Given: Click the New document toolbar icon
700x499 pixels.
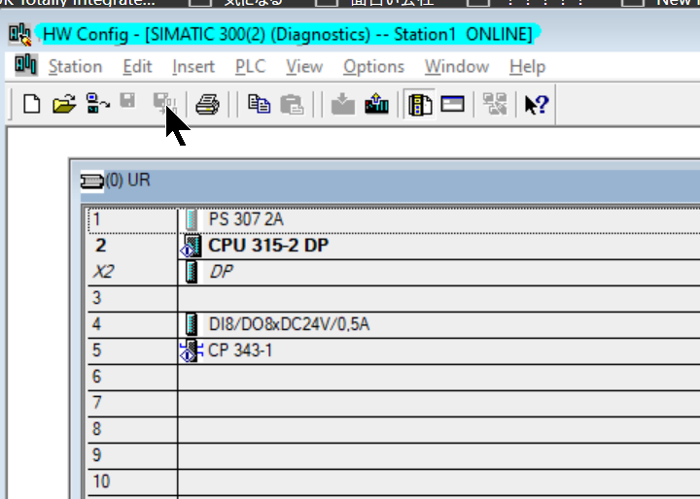Looking at the screenshot, I should [31, 104].
